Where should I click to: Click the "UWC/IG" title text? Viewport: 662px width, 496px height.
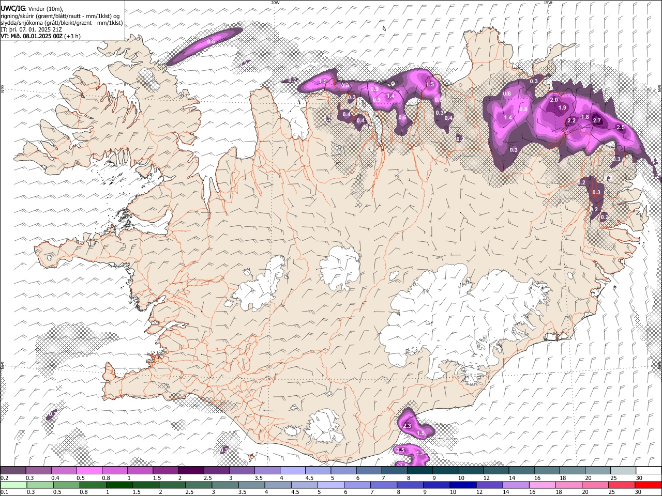[x=13, y=9]
